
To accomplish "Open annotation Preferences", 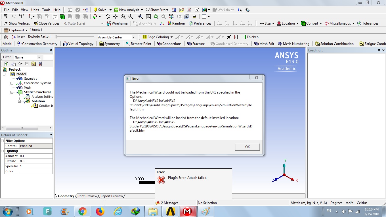I will click(200, 23).
